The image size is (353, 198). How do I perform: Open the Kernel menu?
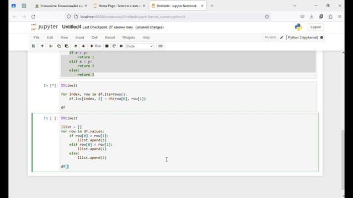click(x=110, y=37)
